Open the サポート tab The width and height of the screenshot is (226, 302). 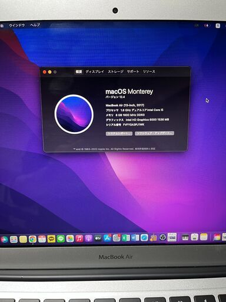(x=133, y=71)
